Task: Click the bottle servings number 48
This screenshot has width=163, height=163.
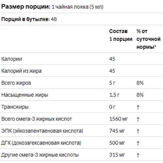Action: coord(54,19)
